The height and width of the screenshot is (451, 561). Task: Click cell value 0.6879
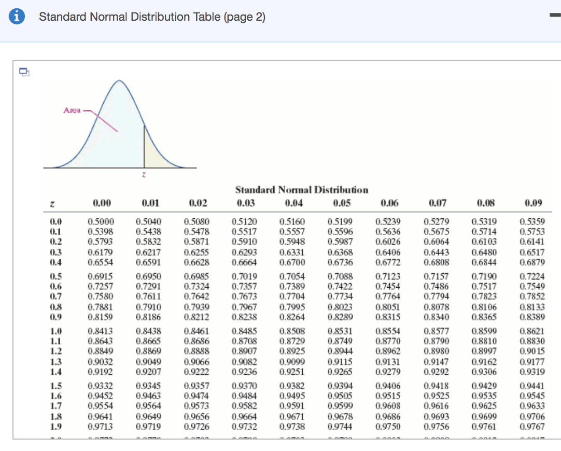(x=532, y=262)
